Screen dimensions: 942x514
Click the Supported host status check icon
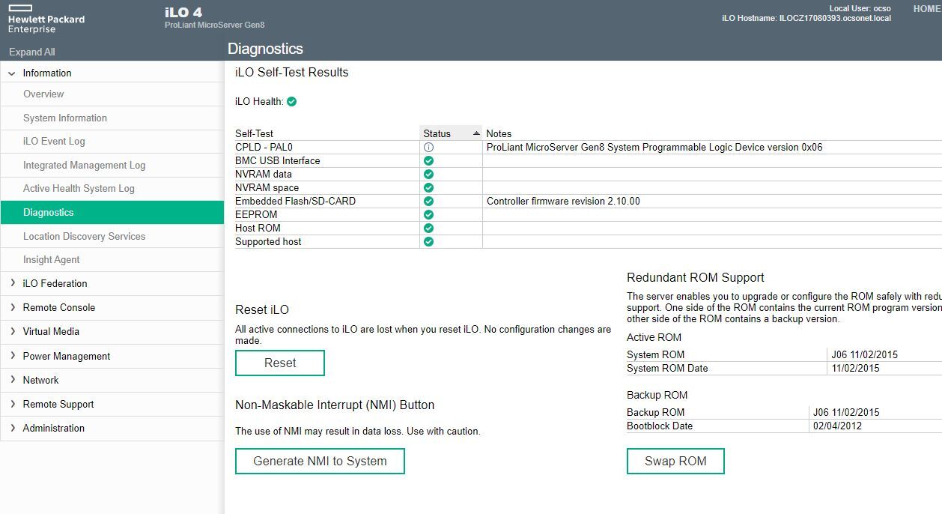click(x=429, y=242)
